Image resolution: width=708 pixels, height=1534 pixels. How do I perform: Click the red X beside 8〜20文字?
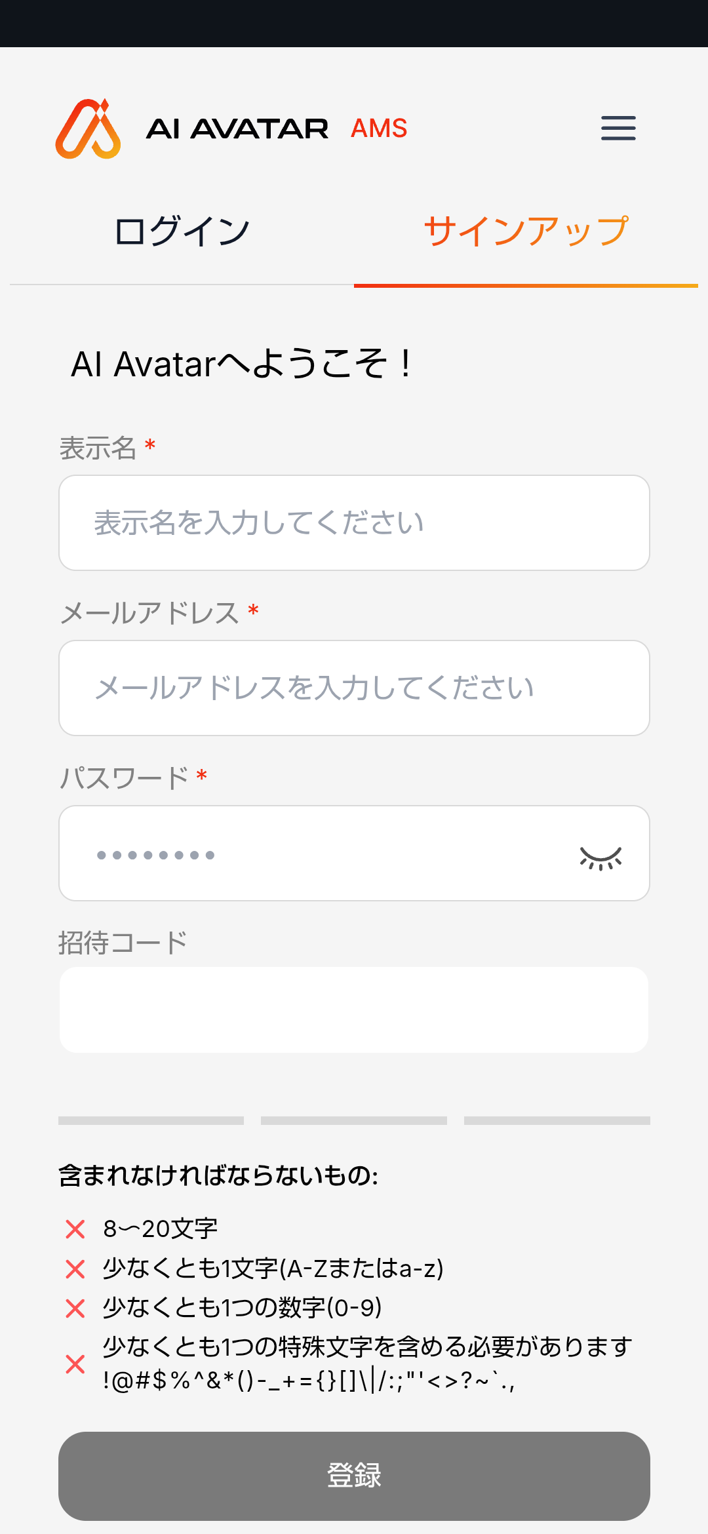click(75, 1229)
